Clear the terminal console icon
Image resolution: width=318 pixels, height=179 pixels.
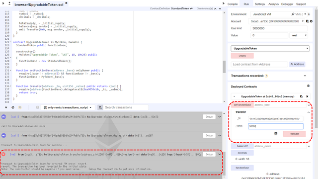[13, 107]
